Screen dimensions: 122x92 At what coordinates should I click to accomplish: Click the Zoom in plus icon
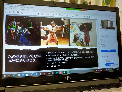click(x=63, y=15)
